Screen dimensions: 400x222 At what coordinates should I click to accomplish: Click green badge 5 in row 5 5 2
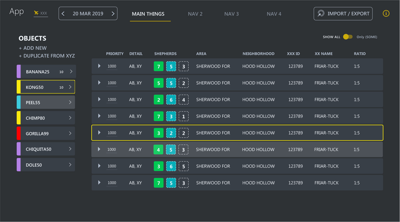point(159,83)
